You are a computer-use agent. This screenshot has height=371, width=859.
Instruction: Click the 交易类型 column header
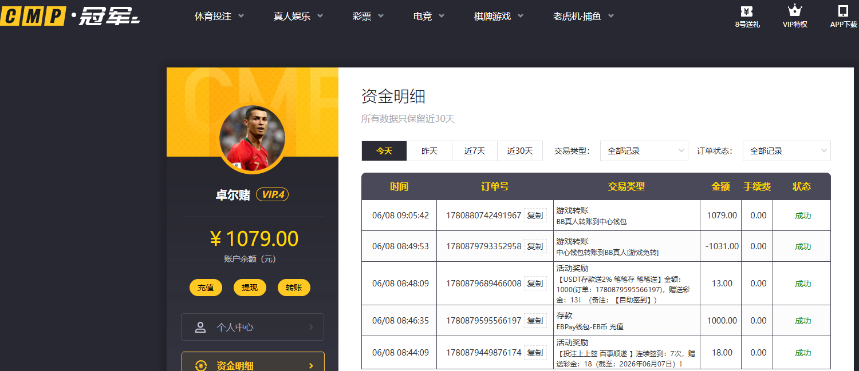tap(626, 186)
